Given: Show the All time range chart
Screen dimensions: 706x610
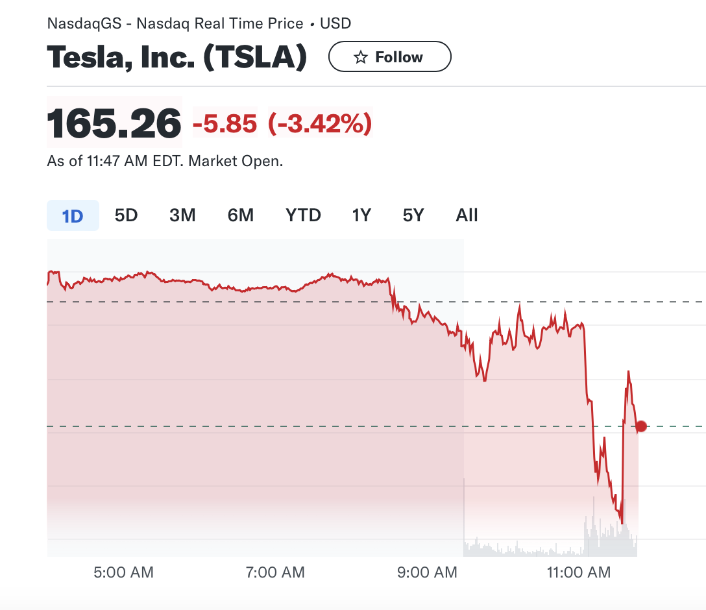Looking at the screenshot, I should click(x=467, y=215).
